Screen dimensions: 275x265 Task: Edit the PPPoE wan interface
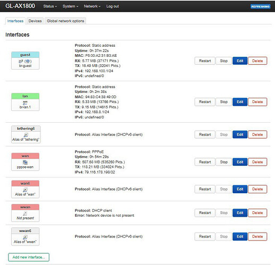point(240,162)
